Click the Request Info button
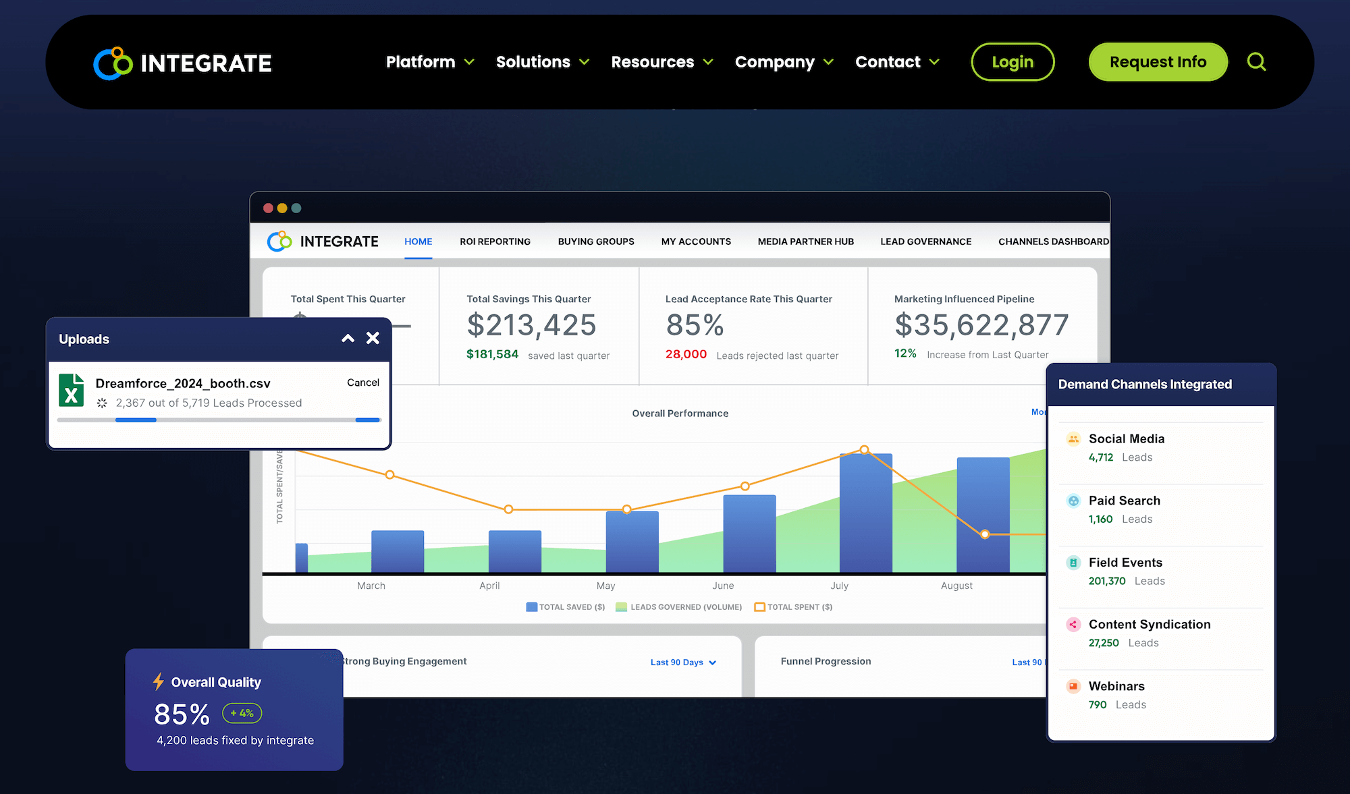The width and height of the screenshot is (1350, 794). pyautogui.click(x=1158, y=61)
